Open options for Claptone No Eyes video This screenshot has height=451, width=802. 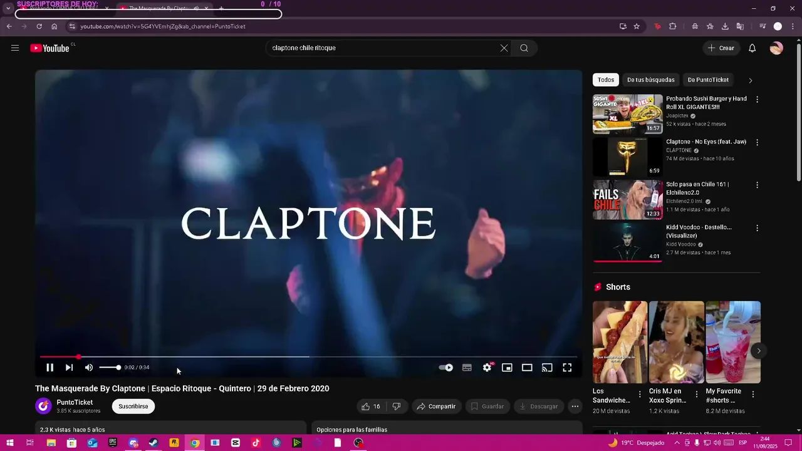pos(757,142)
